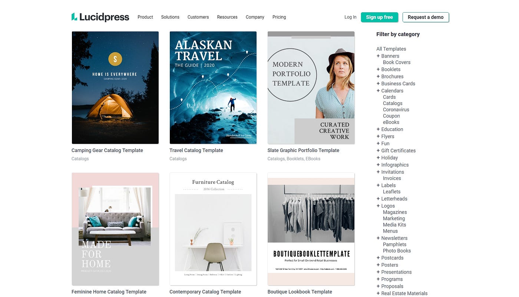
Task: Expand the Banners category plus sign
Action: 378,56
